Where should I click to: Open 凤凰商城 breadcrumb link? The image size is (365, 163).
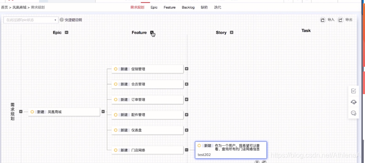tap(19, 7)
